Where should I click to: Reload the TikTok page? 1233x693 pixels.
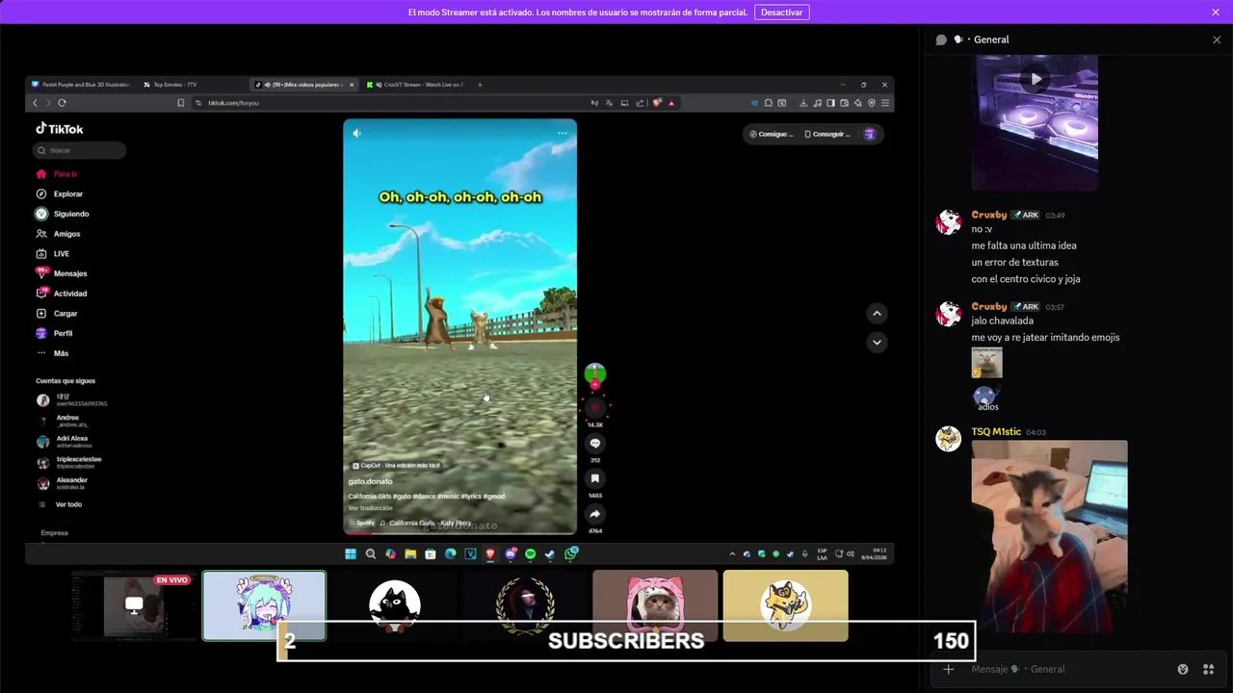tap(62, 103)
